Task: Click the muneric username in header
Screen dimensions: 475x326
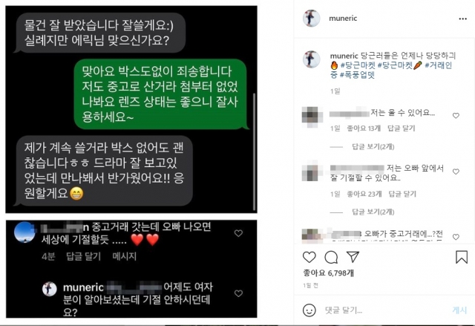Action: point(343,19)
